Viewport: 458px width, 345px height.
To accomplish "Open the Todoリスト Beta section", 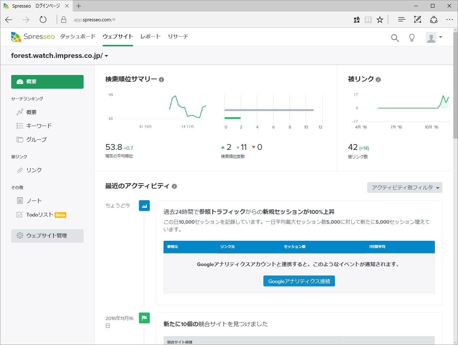I will tap(40, 214).
